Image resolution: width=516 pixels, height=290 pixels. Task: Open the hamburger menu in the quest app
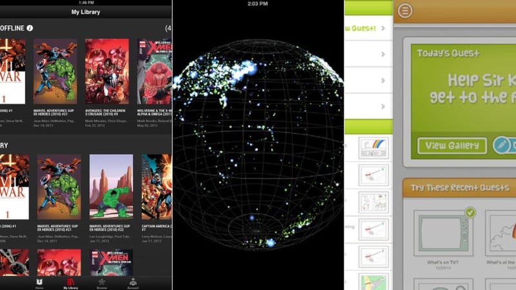(405, 11)
